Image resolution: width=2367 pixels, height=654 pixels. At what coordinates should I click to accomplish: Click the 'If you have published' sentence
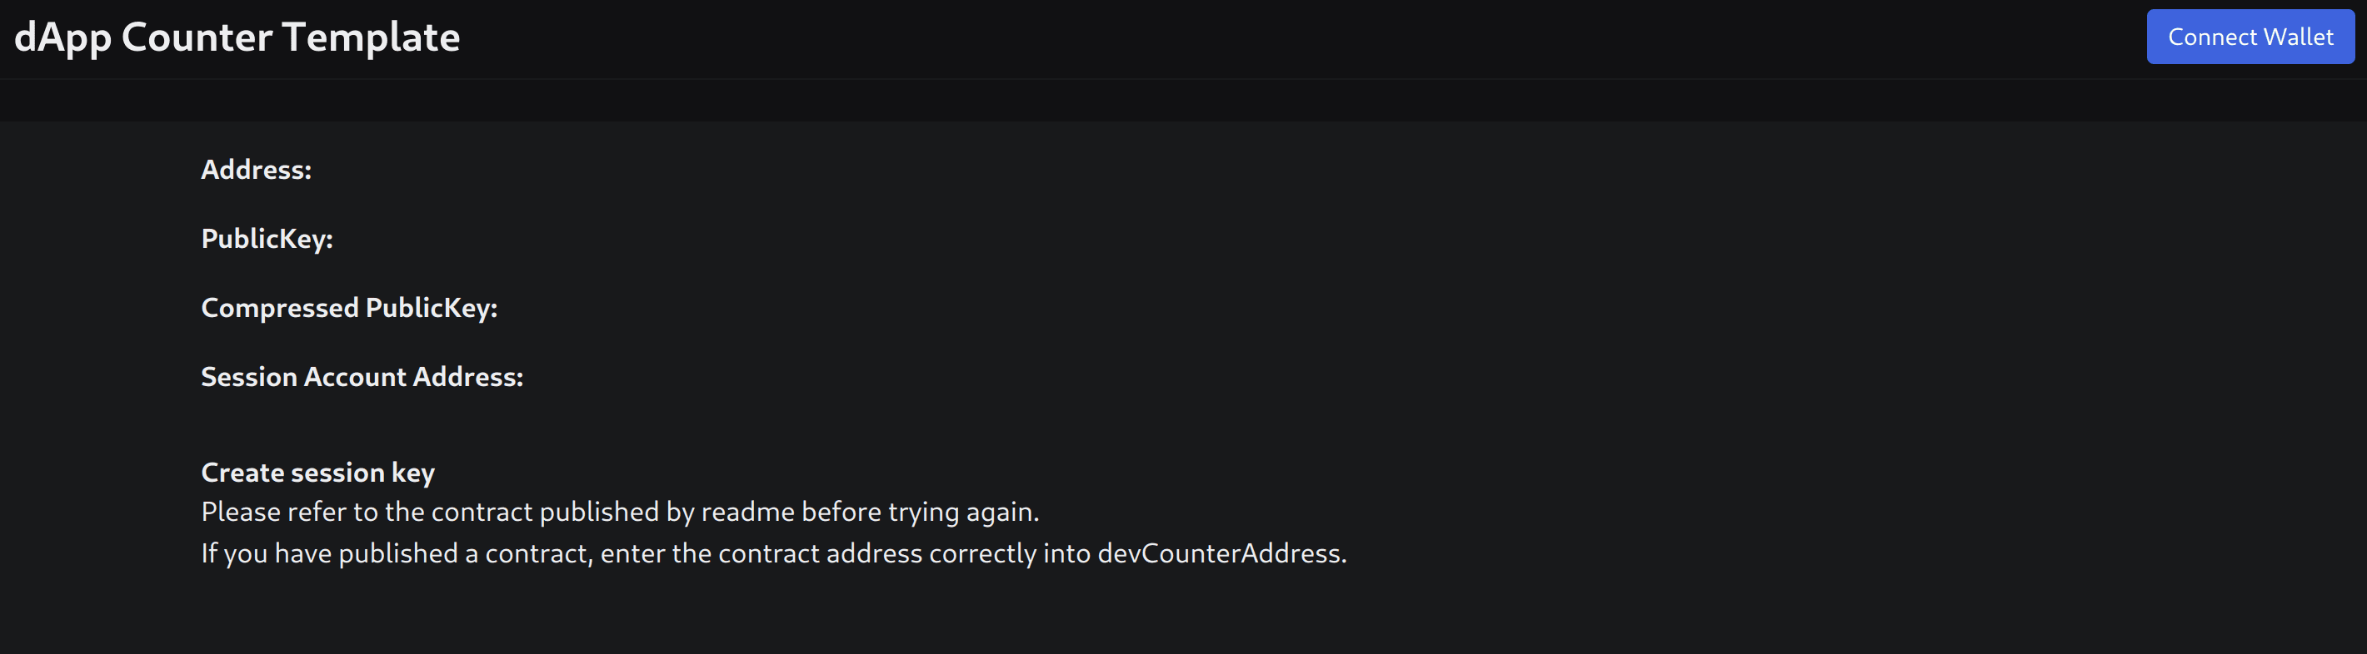pyautogui.click(x=774, y=554)
